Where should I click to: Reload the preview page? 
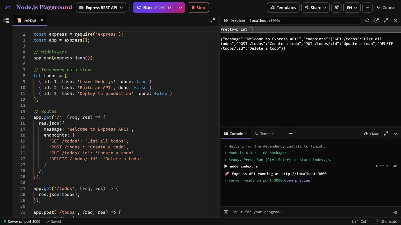coord(367,20)
